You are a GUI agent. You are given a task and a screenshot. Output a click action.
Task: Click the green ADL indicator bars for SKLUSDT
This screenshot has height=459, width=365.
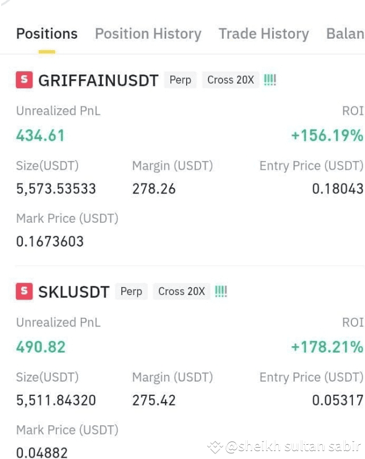click(x=221, y=291)
